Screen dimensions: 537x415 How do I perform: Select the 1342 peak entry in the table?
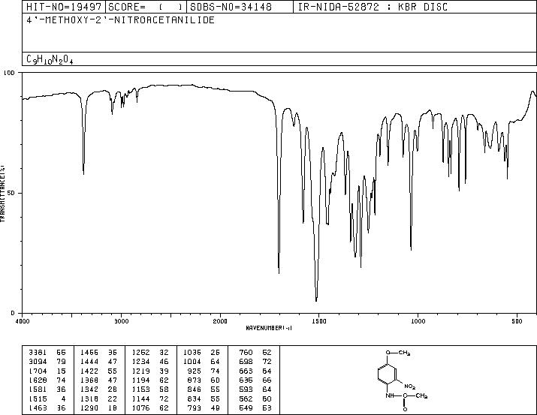click(x=98, y=389)
